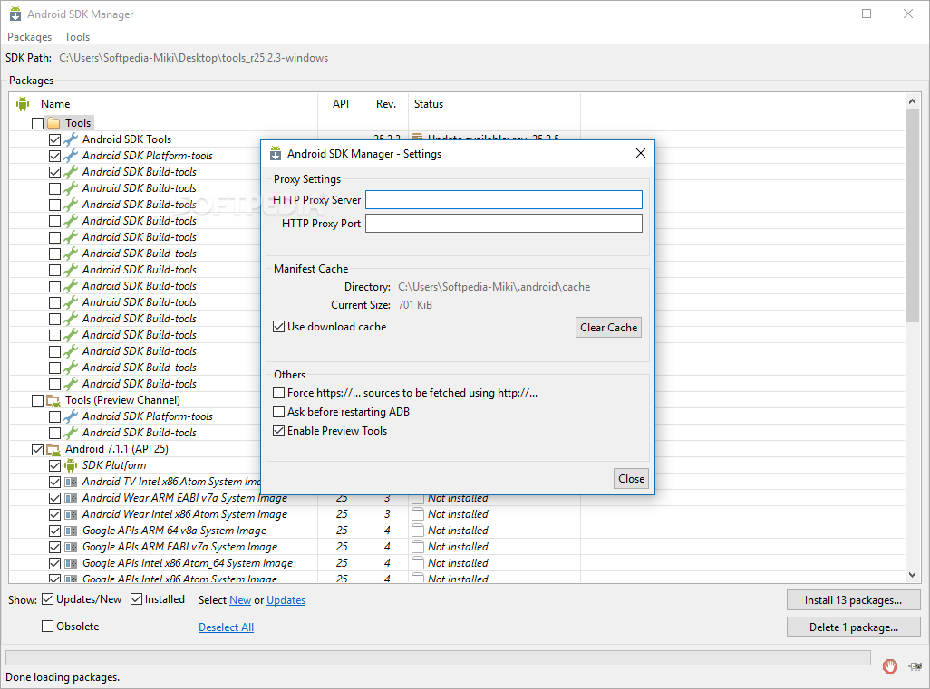Toggle Installed show filter
930x689 pixels.
pos(136,599)
